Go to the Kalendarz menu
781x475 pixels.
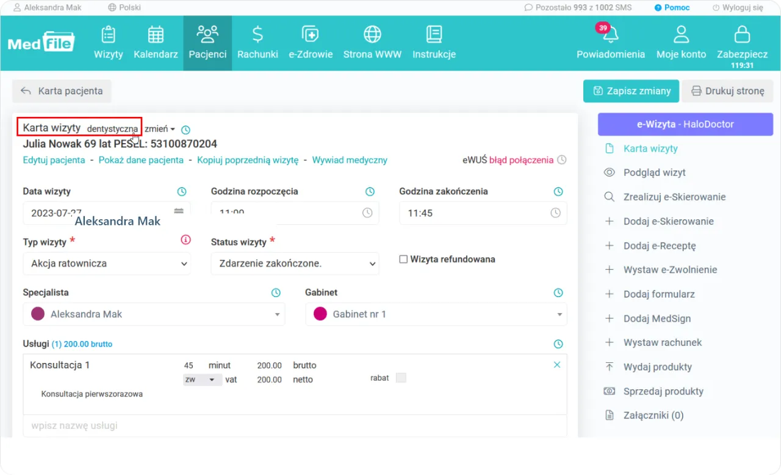coord(156,43)
